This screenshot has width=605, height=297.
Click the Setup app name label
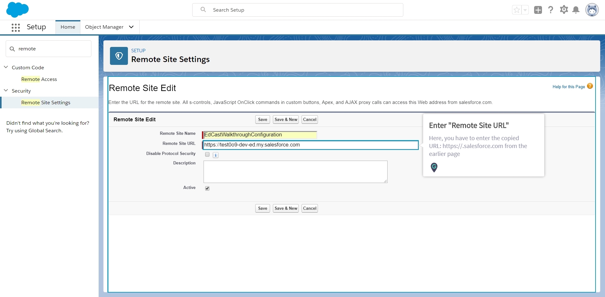pos(36,27)
